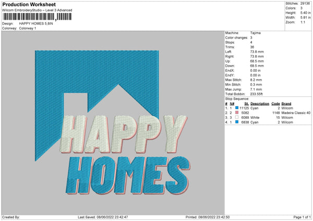Click the code 15 in the White row

278,117
